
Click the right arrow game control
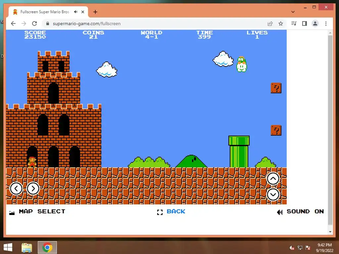point(33,189)
